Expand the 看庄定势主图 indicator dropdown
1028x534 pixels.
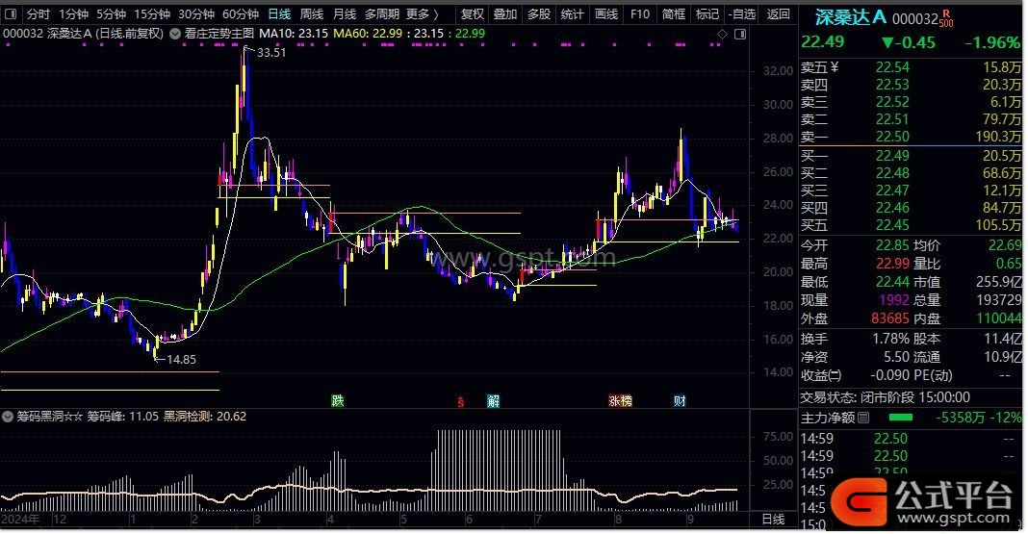(174, 33)
